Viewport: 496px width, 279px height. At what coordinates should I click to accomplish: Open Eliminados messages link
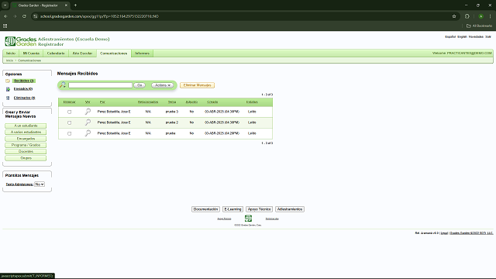coord(24,98)
